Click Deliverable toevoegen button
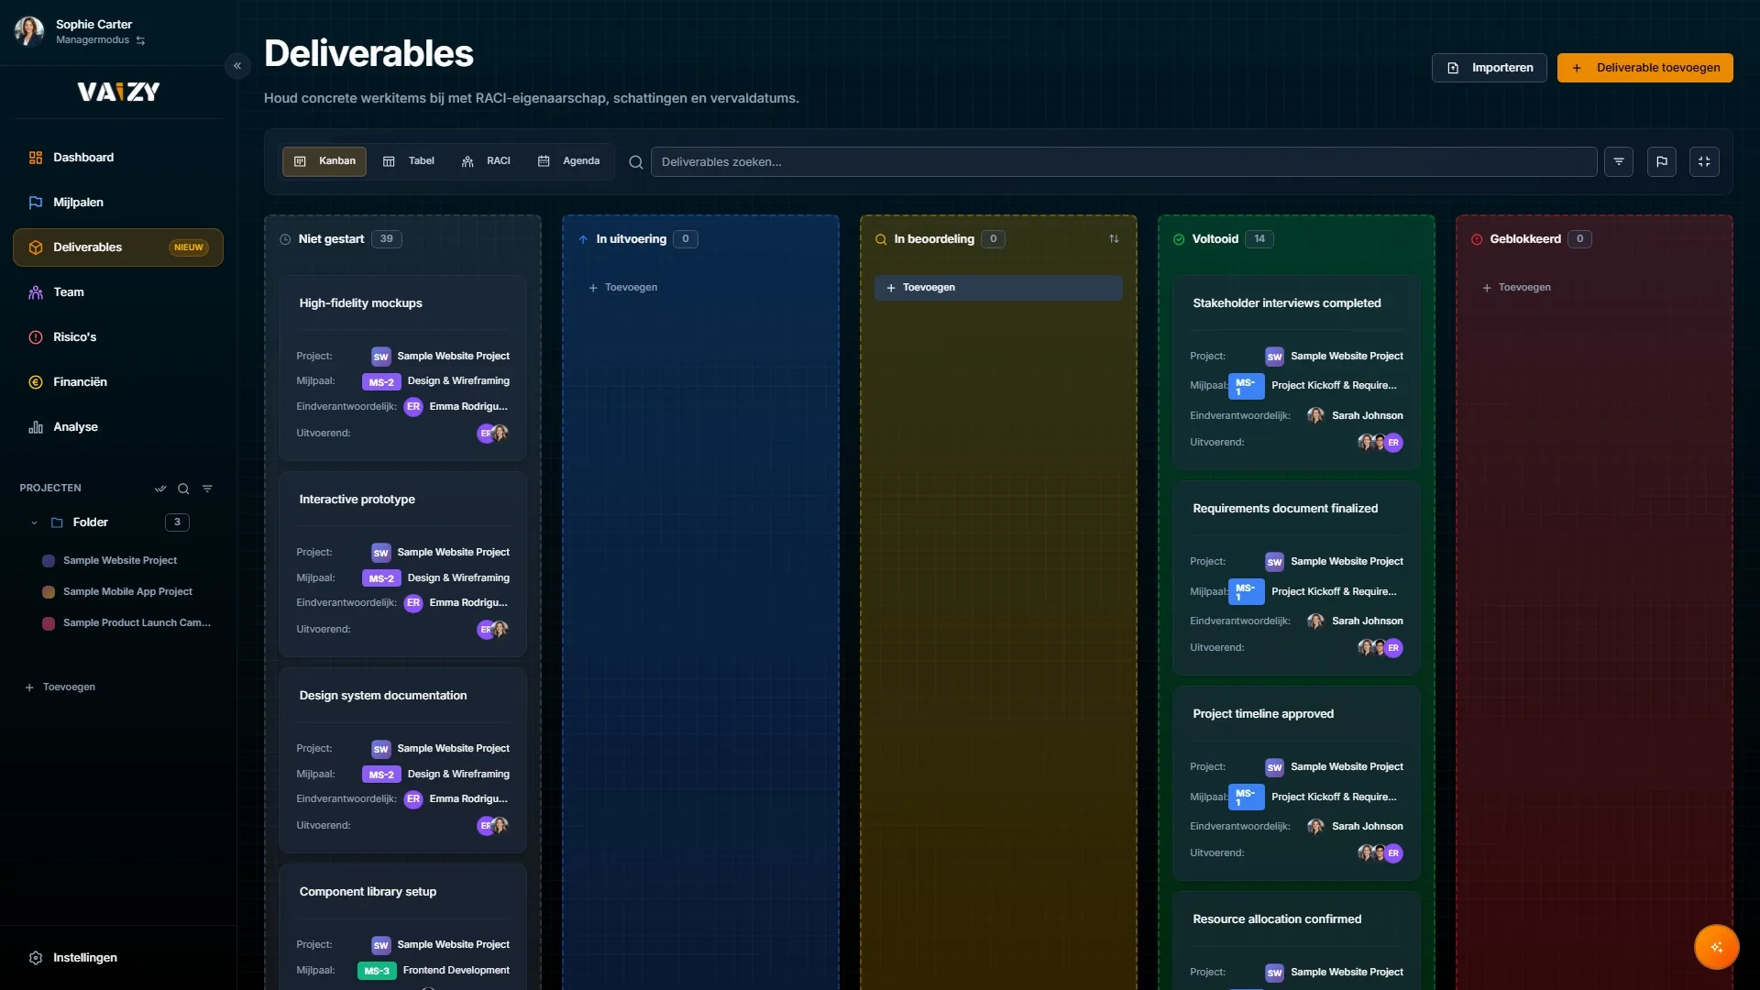The image size is (1760, 990). tap(1644, 68)
